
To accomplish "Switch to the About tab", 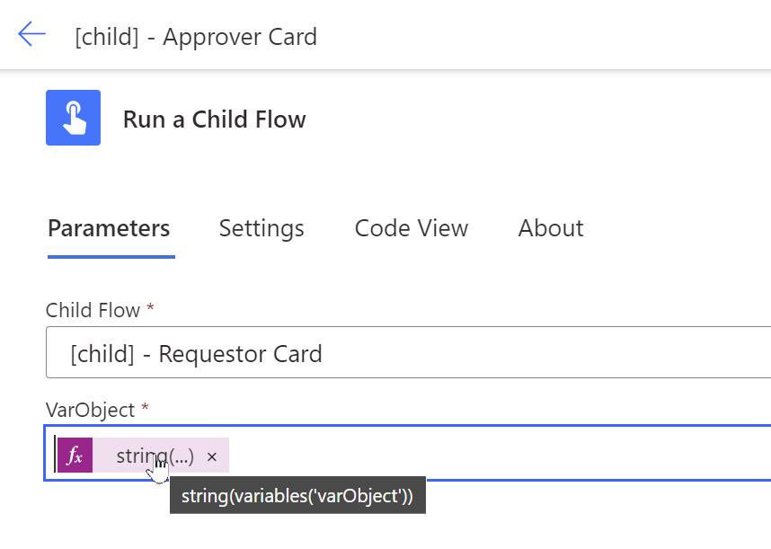I will (550, 228).
